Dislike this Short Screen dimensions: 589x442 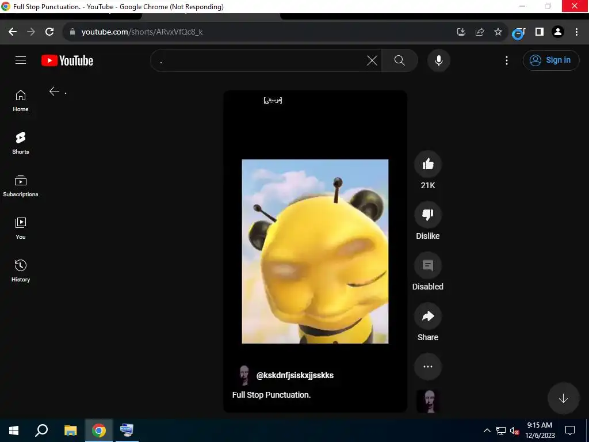[x=428, y=215]
